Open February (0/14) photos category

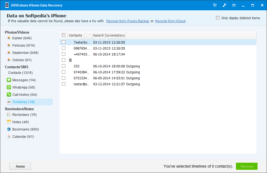click(x=24, y=45)
